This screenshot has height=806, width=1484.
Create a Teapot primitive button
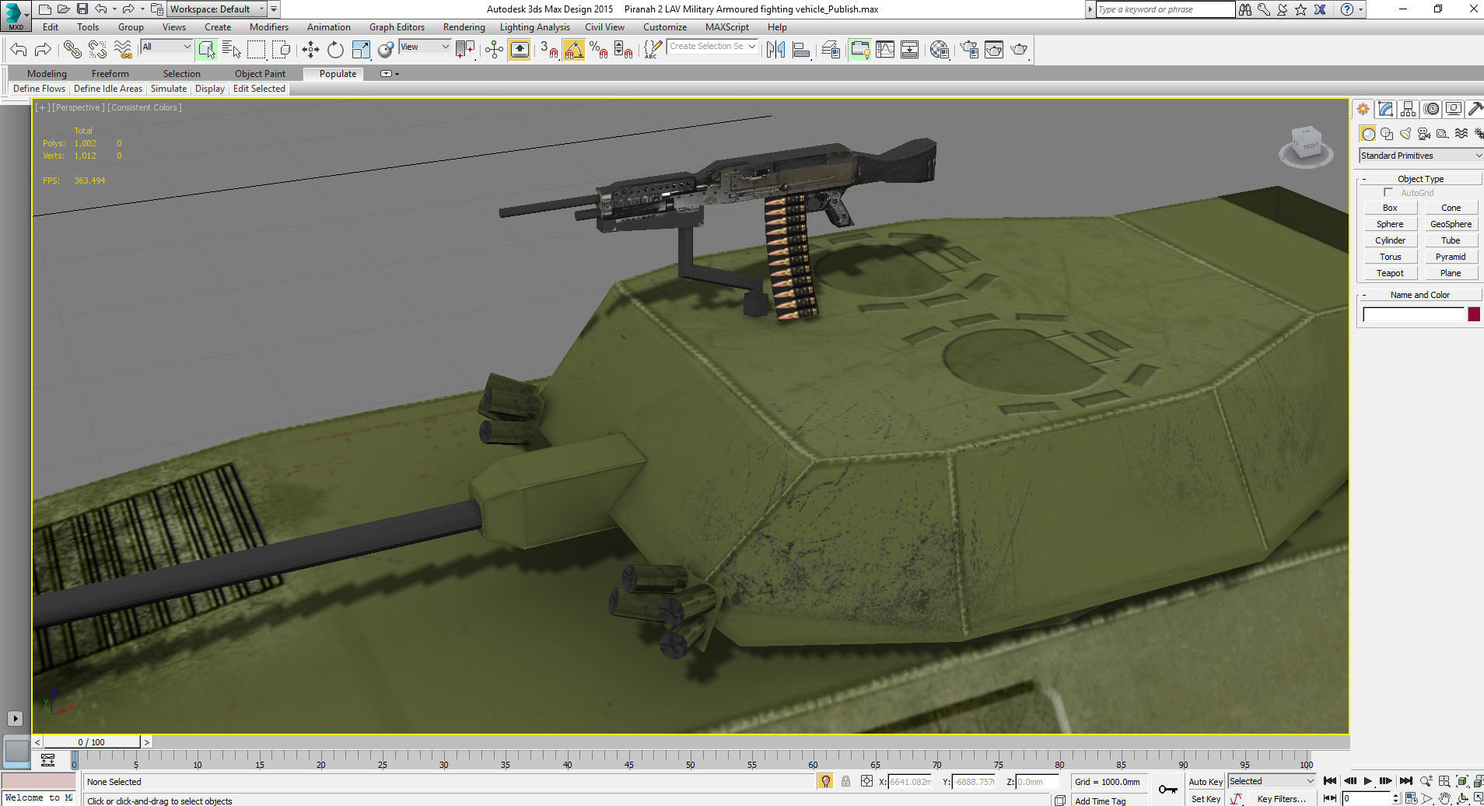coord(1390,273)
